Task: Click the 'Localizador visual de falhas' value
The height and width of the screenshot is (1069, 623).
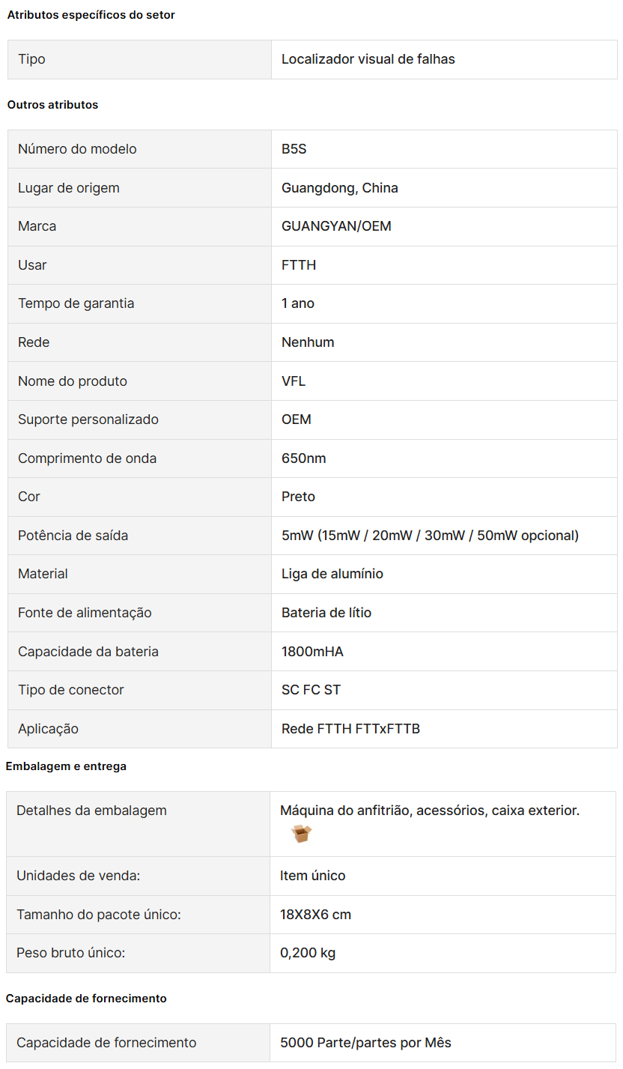Action: click(x=368, y=59)
